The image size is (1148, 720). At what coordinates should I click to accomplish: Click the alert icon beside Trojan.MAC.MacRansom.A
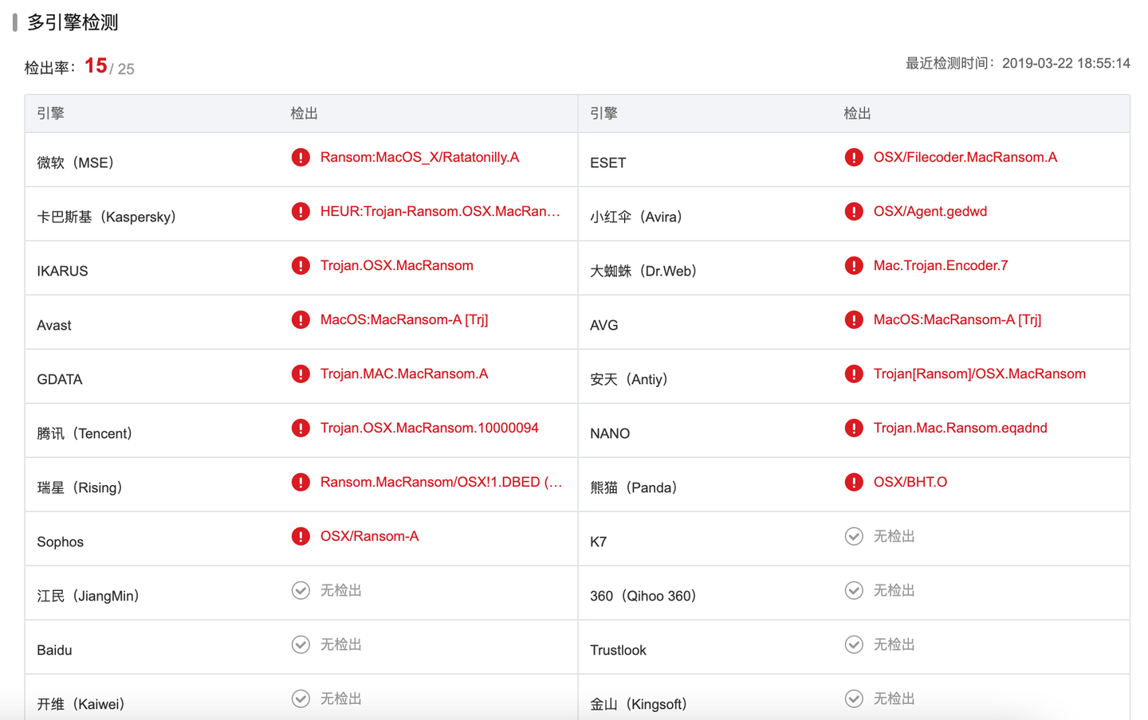301,374
